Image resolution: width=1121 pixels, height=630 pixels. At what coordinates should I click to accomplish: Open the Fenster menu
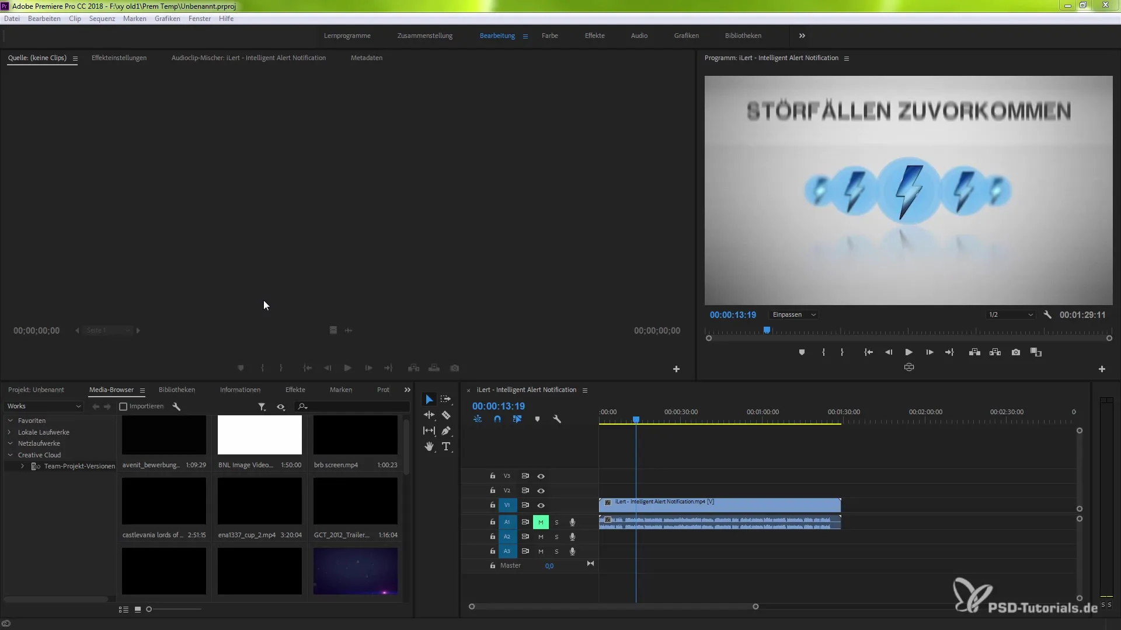click(x=200, y=19)
